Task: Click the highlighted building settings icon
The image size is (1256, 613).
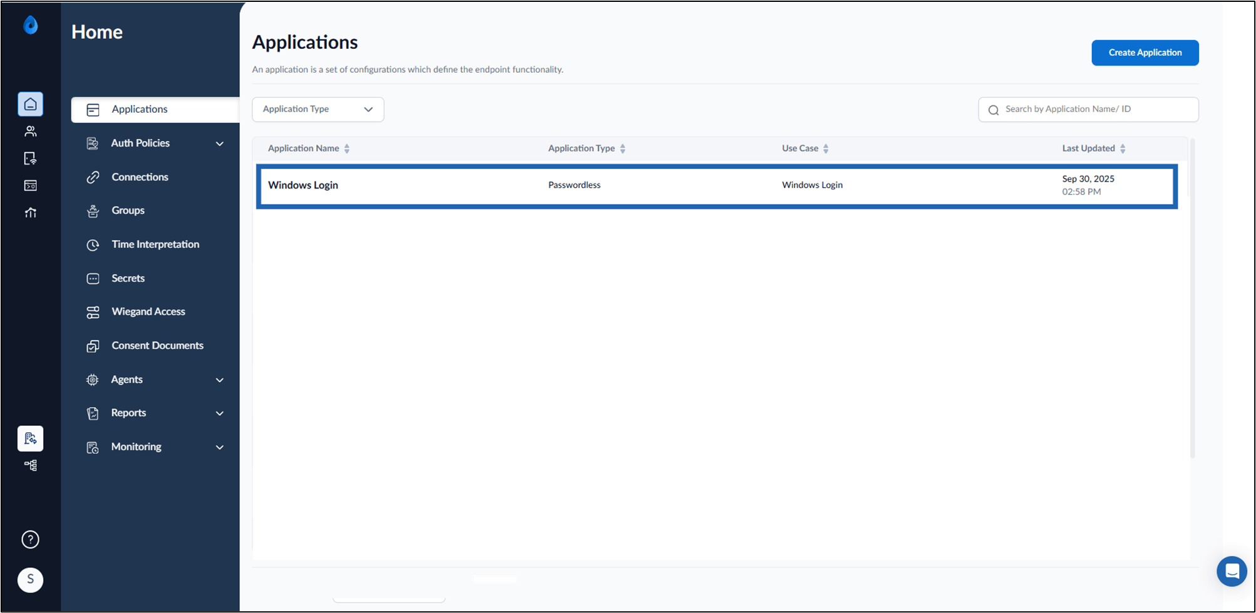Action: tap(31, 438)
